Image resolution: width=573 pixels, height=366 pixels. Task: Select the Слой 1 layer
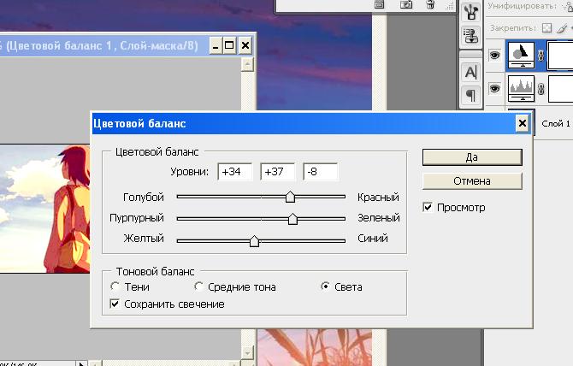click(555, 124)
